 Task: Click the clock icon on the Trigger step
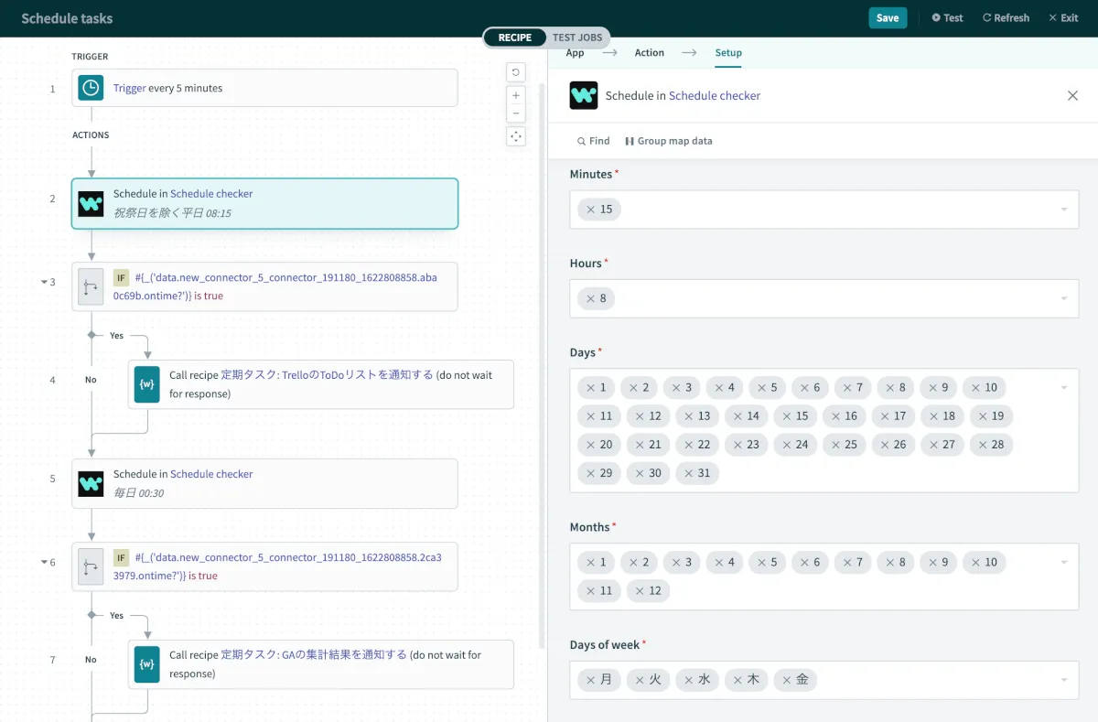point(91,88)
